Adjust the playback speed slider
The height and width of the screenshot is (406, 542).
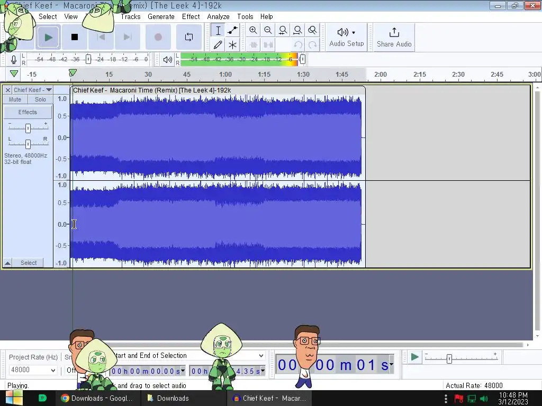[449, 359]
